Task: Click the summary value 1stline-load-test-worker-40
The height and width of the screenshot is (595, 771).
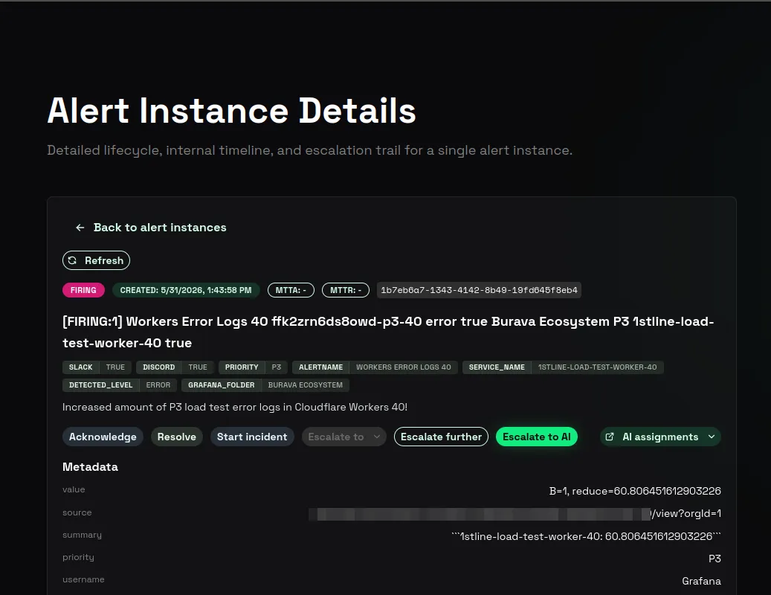Action: click(586, 536)
